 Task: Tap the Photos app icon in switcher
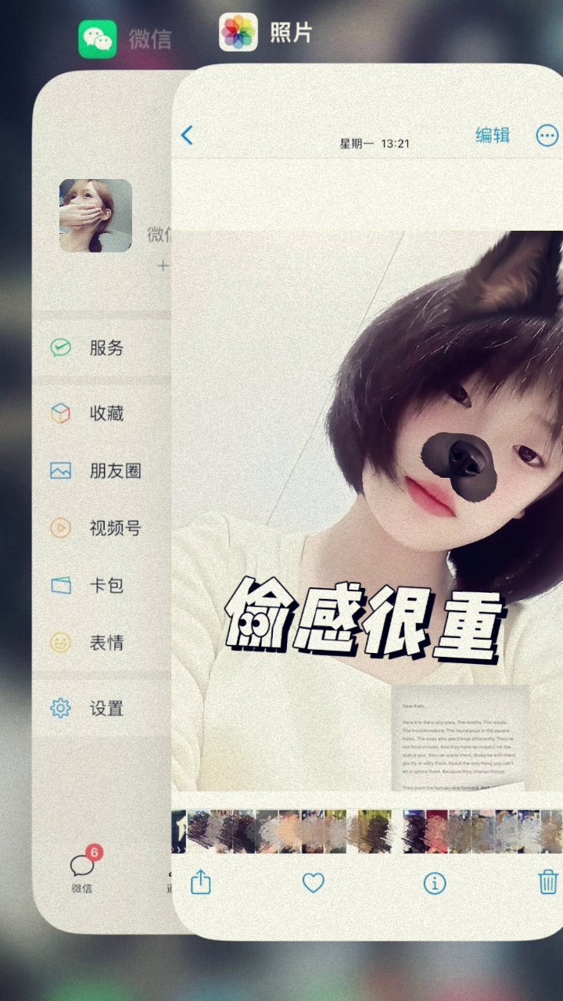(238, 32)
